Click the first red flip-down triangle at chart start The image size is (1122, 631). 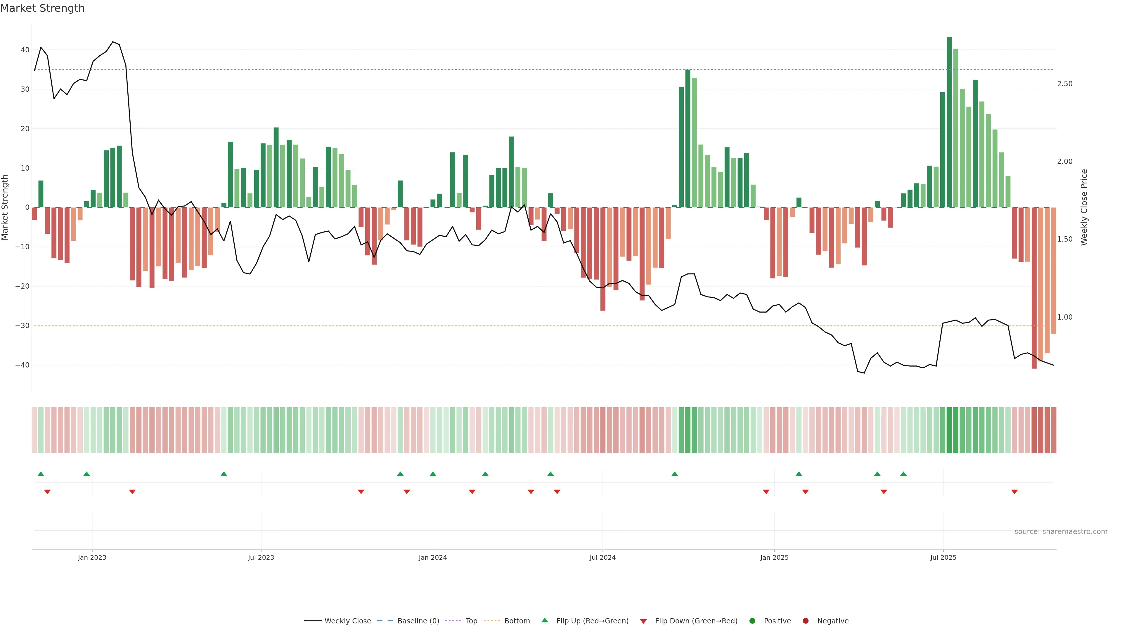point(47,492)
